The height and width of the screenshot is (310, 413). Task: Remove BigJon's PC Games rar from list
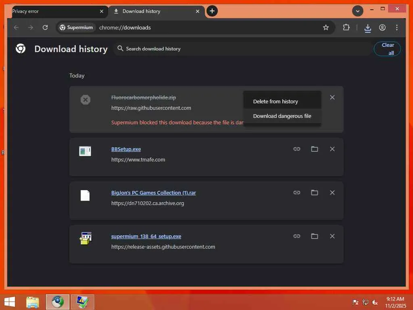(x=332, y=193)
